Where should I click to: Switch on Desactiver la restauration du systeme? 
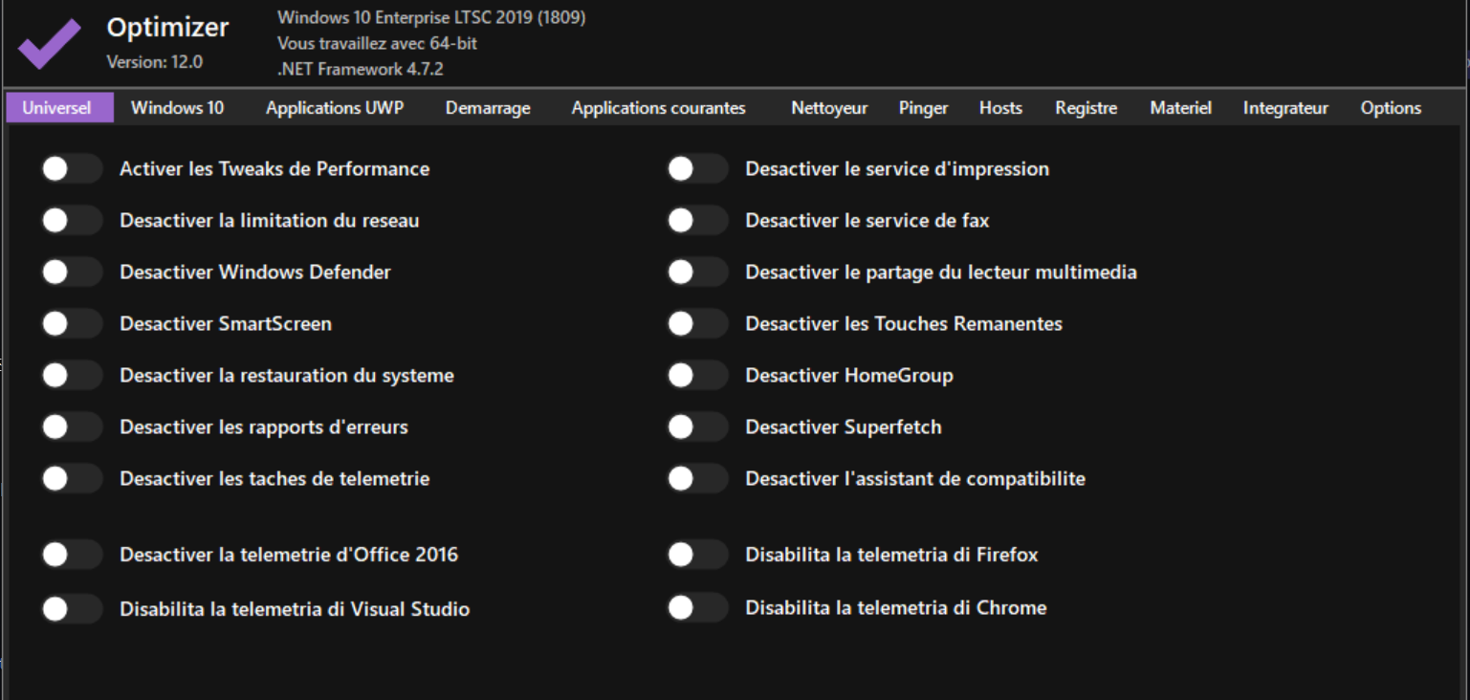71,376
